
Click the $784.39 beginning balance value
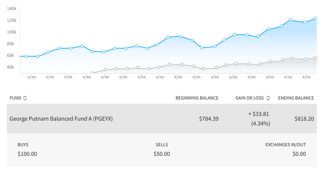209,119
